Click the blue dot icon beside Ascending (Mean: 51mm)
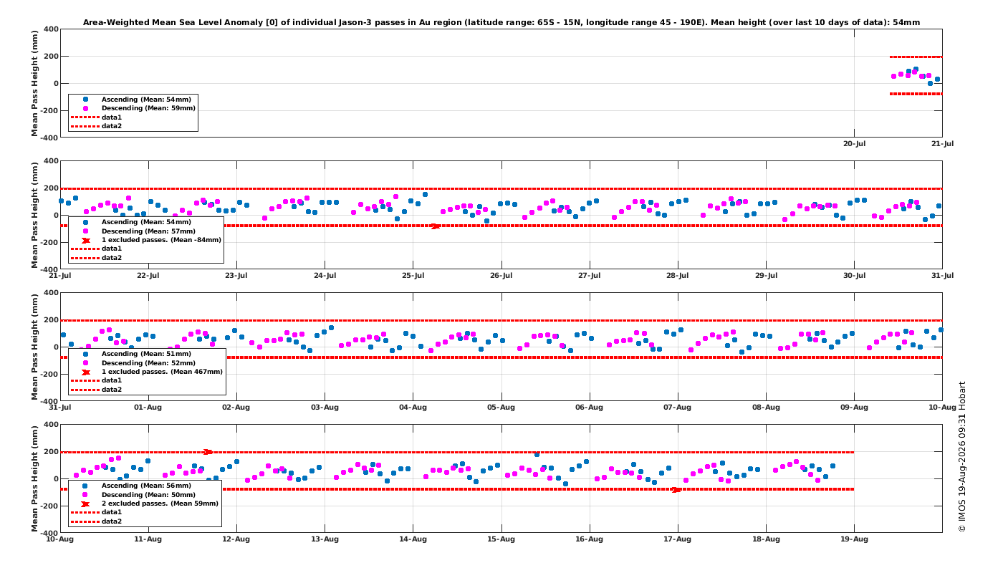This screenshot has height=573, width=1003. coord(86,353)
